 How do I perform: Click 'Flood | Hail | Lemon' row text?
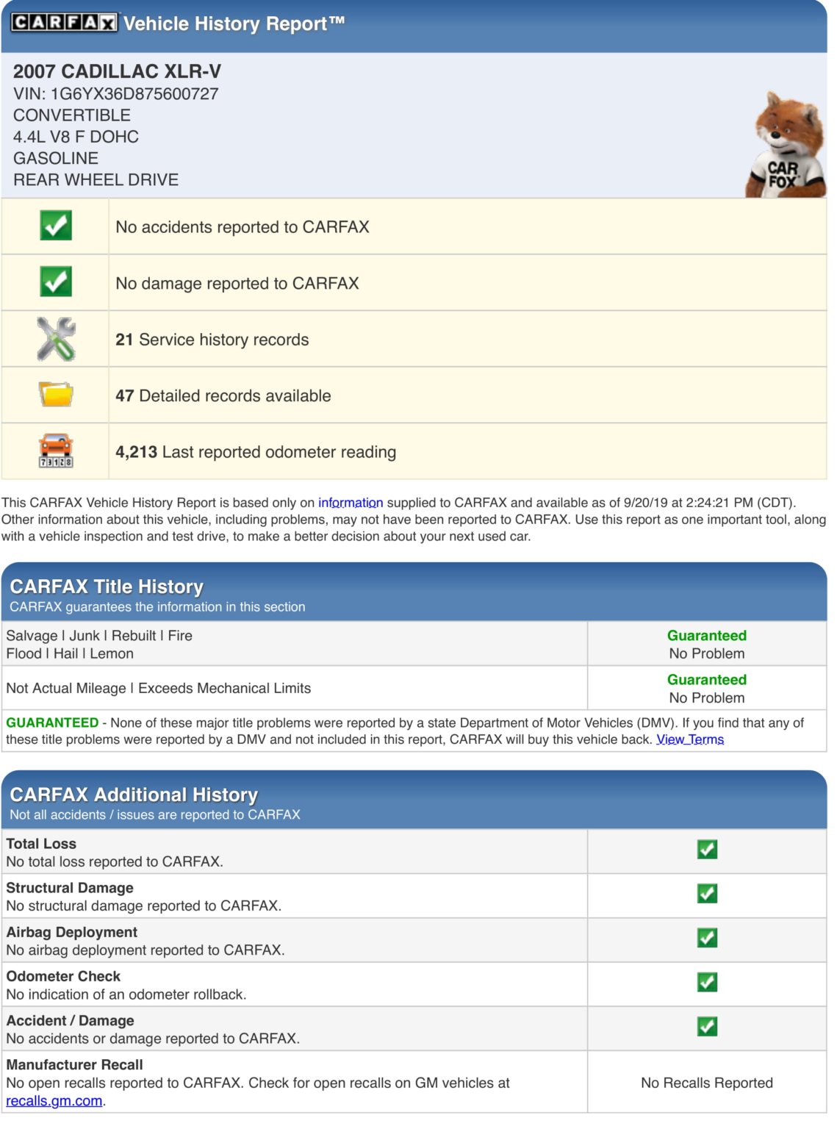click(x=70, y=653)
